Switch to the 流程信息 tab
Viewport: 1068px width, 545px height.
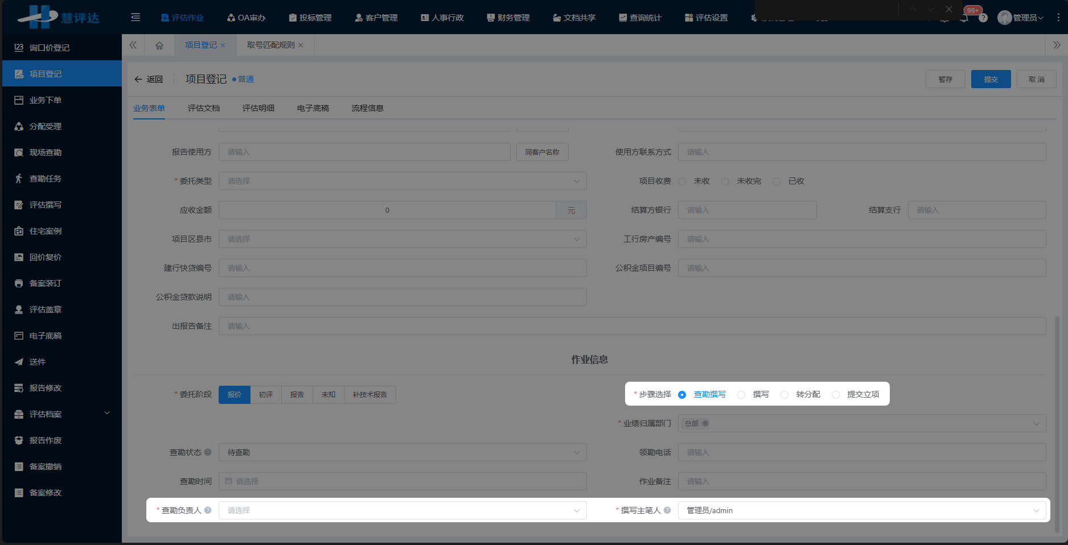coord(367,108)
